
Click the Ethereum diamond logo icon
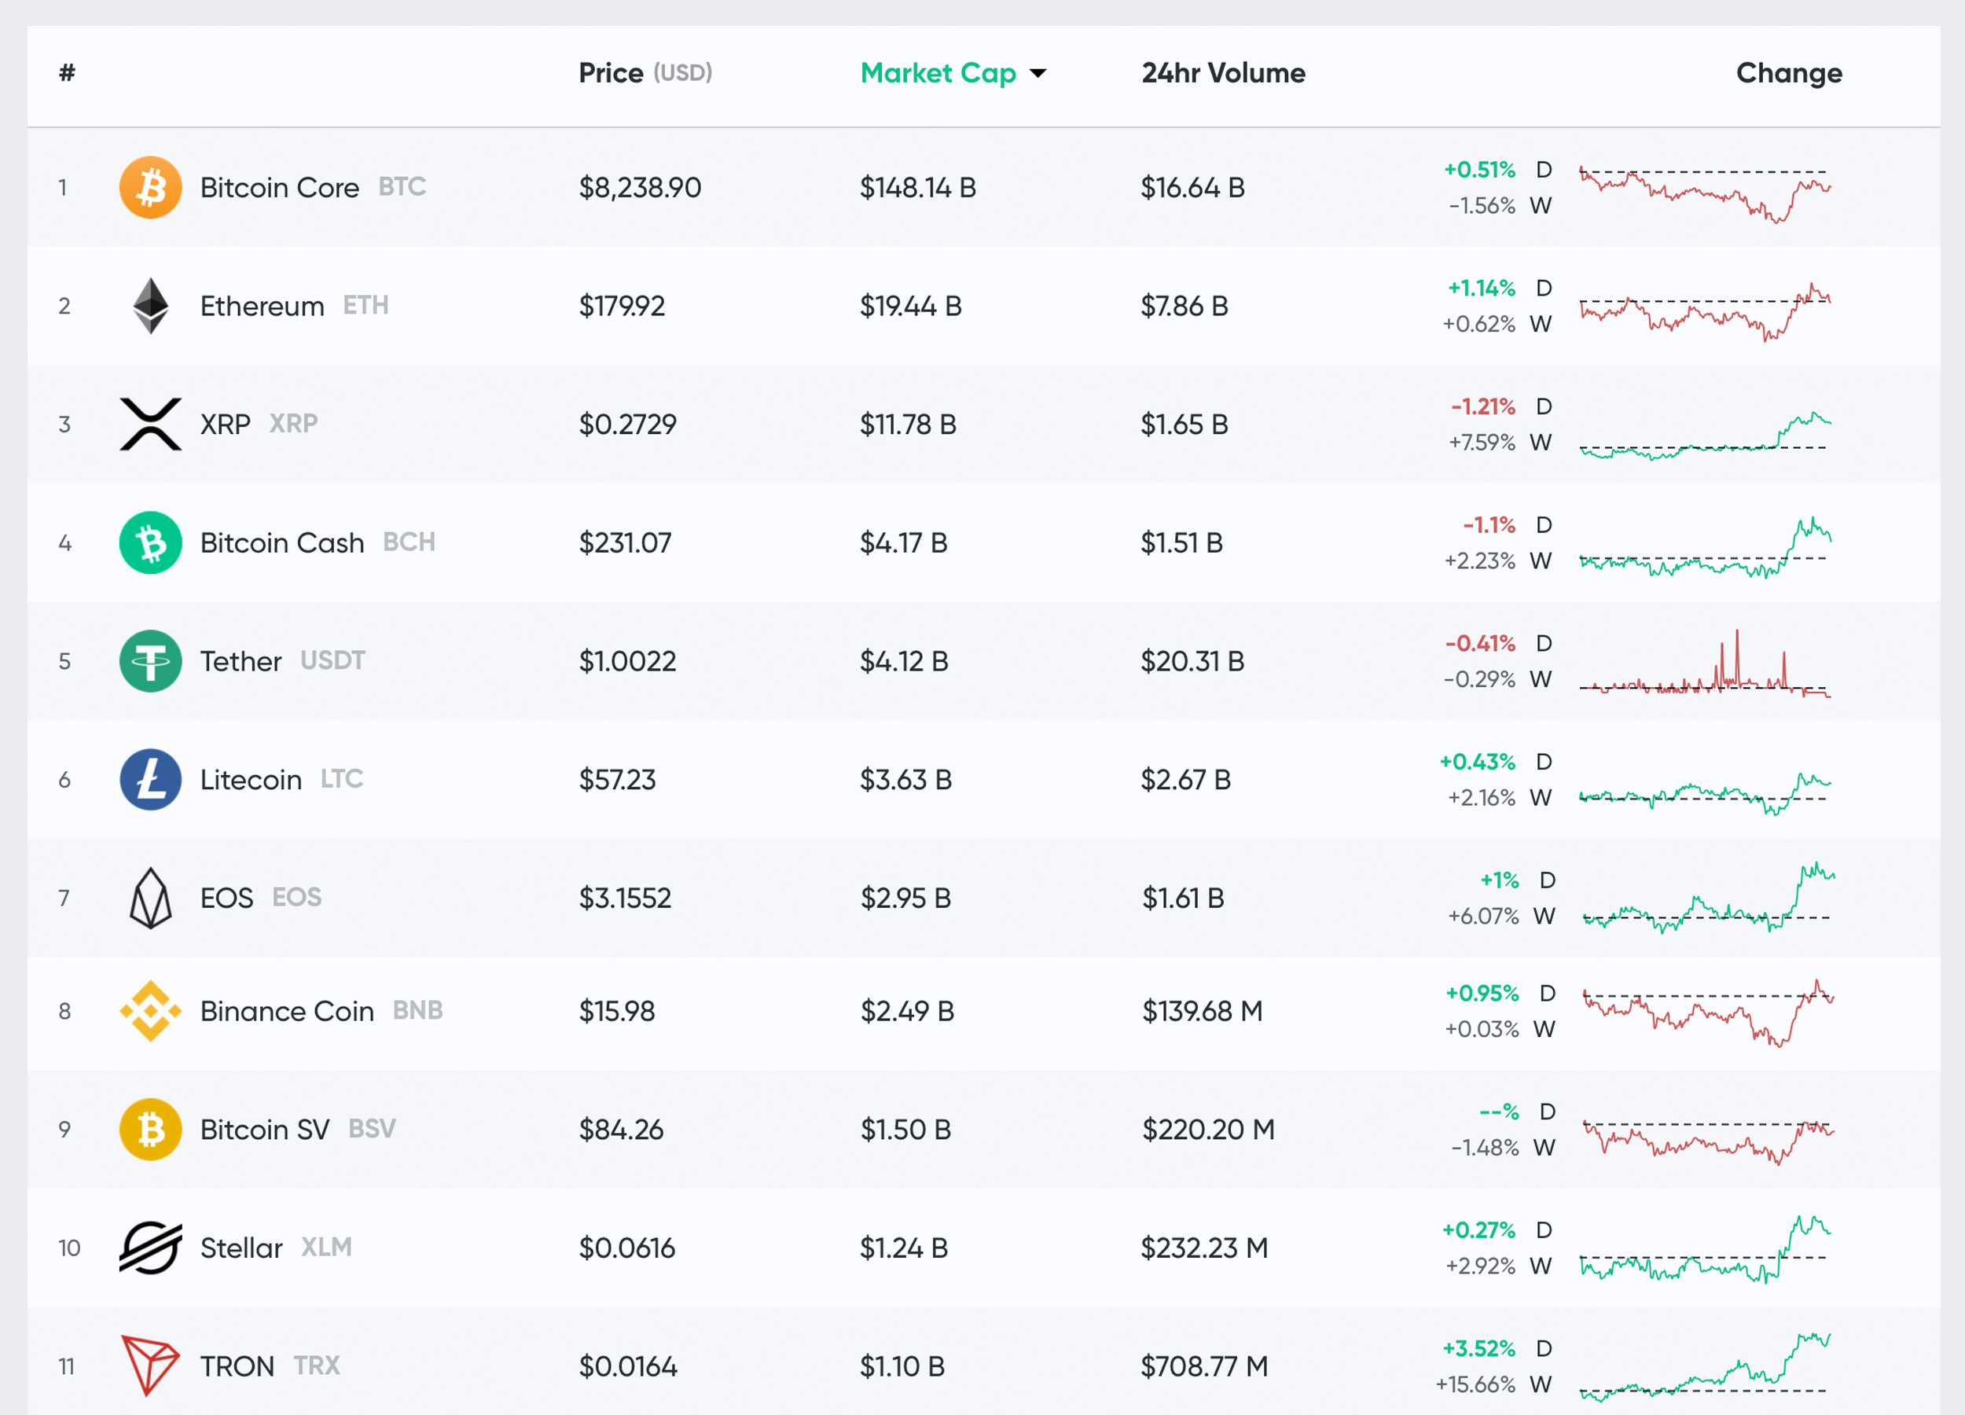click(151, 306)
